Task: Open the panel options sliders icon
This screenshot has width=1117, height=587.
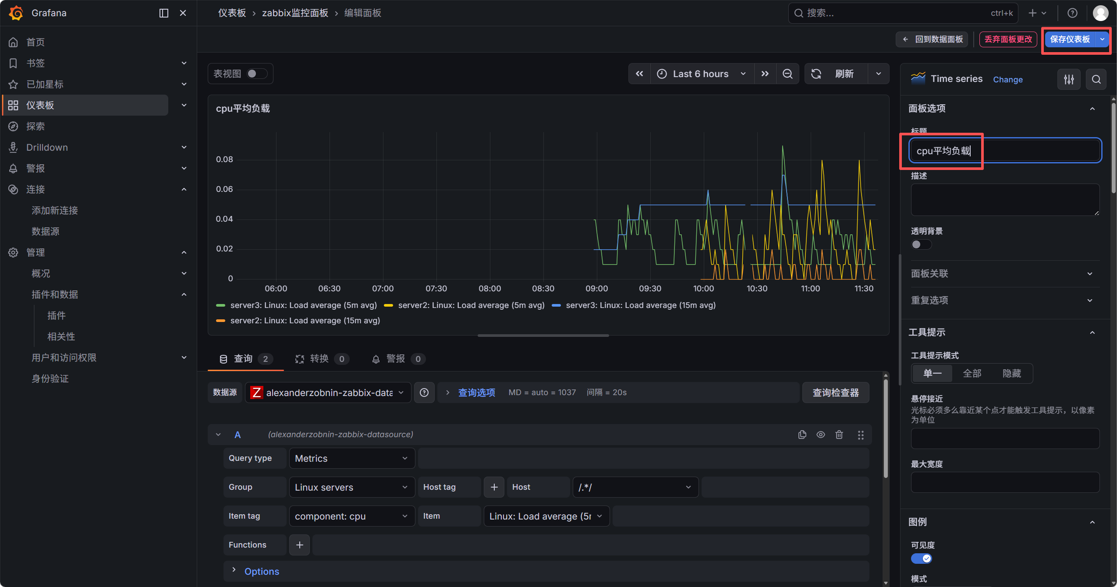Action: pos(1069,79)
